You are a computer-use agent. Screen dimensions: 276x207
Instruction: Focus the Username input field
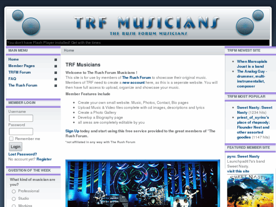tap(21, 118)
